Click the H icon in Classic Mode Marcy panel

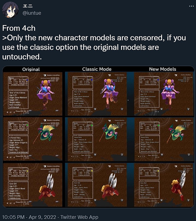coord(95,109)
